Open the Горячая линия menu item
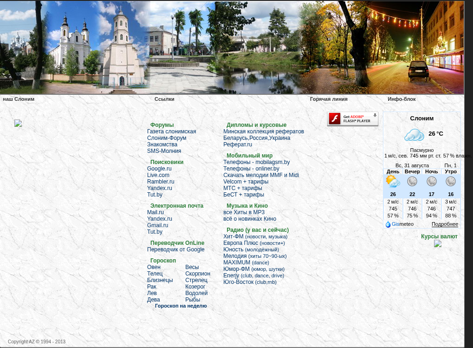Image resolution: width=473 pixels, height=348 pixels. tap(329, 99)
